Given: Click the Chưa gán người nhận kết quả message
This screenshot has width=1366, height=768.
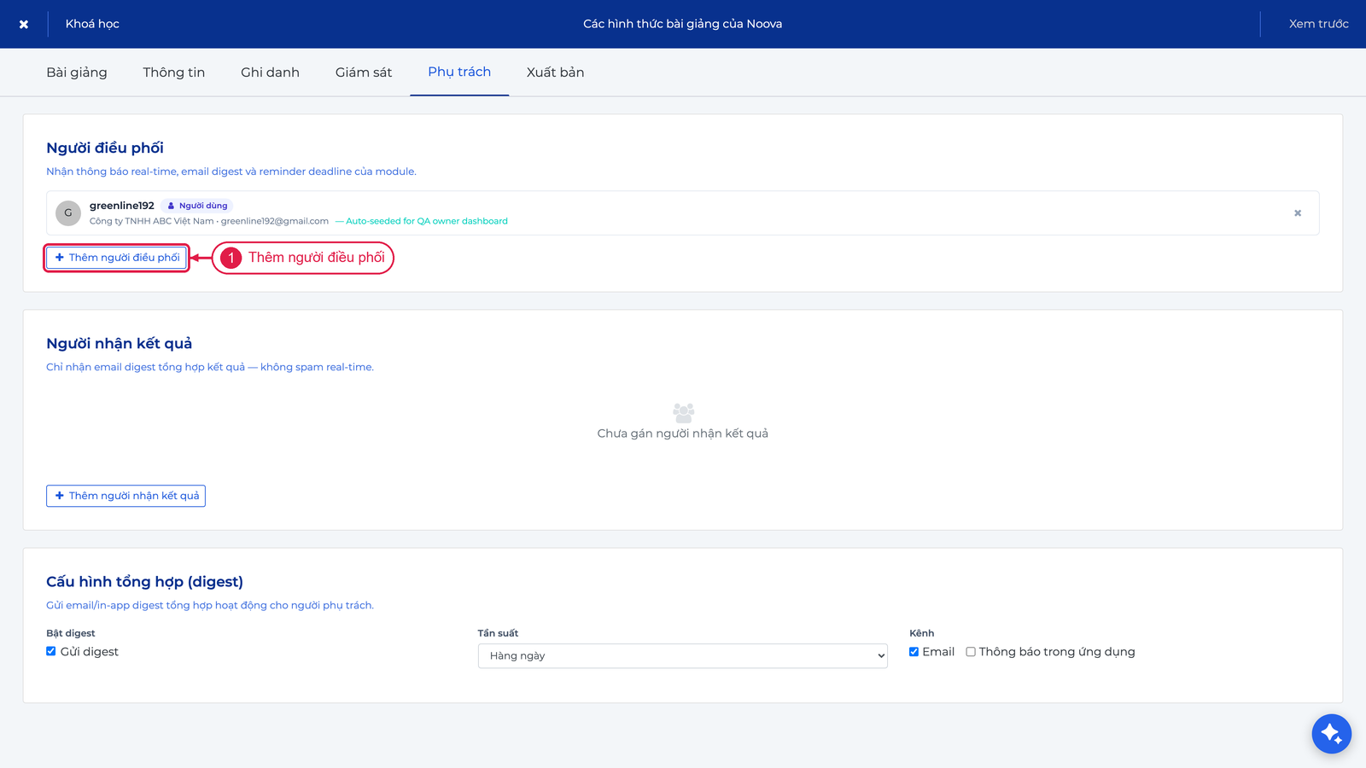Looking at the screenshot, I should tap(683, 433).
